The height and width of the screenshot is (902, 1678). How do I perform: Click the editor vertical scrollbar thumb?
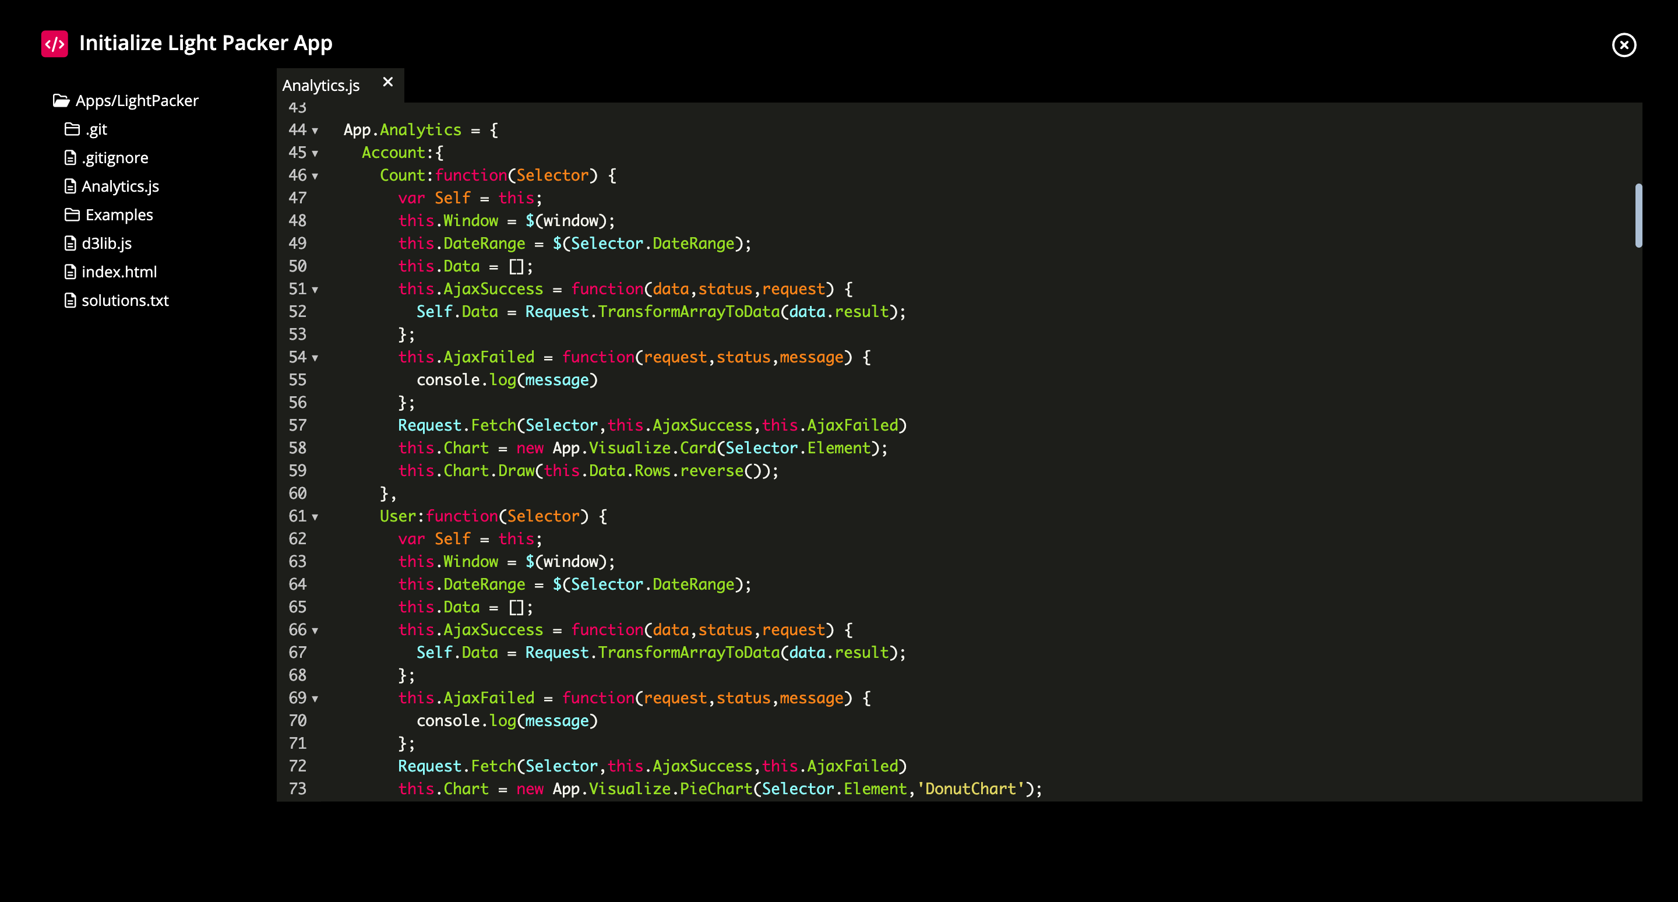click(1638, 216)
